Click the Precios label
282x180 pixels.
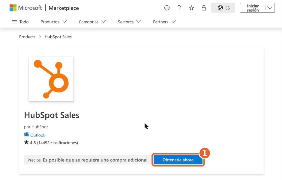34,160
